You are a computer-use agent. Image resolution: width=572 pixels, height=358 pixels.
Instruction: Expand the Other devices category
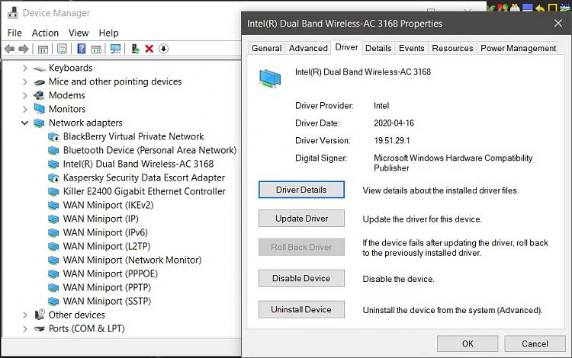pyautogui.click(x=25, y=315)
